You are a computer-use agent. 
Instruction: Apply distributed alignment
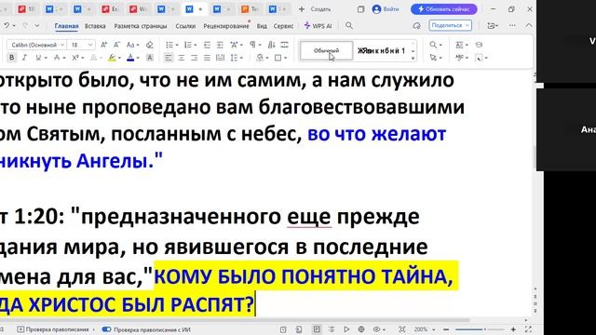click(220, 58)
